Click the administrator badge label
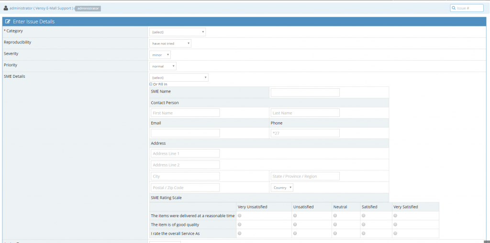Viewport: 490px width, 243px height. [x=88, y=9]
